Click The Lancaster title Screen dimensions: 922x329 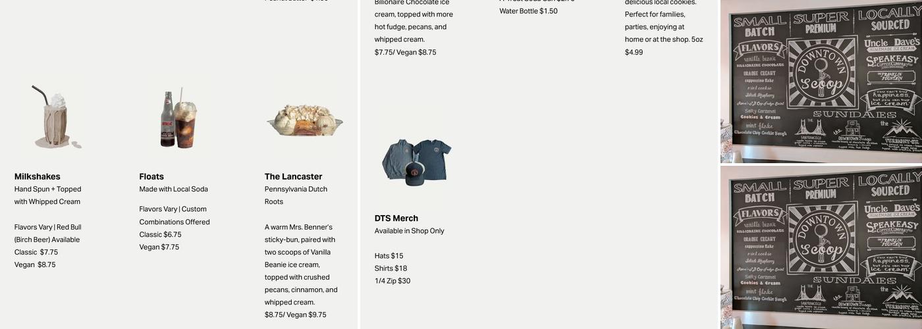coord(293,176)
